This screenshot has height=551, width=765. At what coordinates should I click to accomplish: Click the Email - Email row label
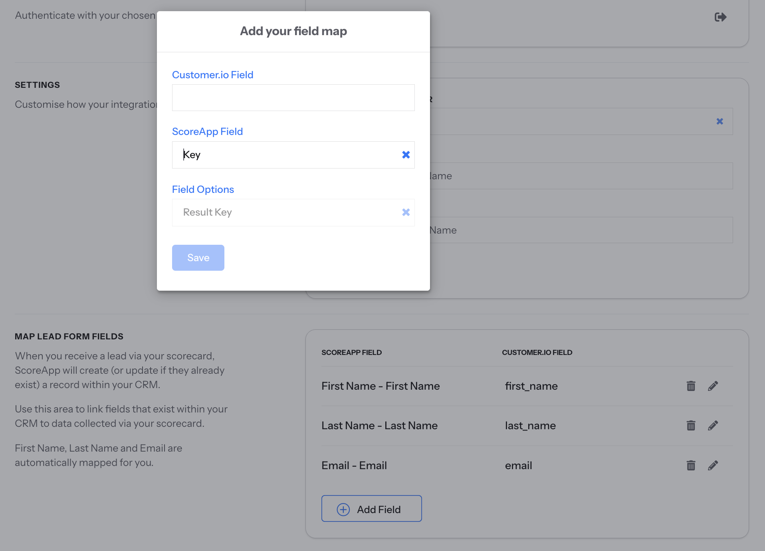(x=354, y=466)
